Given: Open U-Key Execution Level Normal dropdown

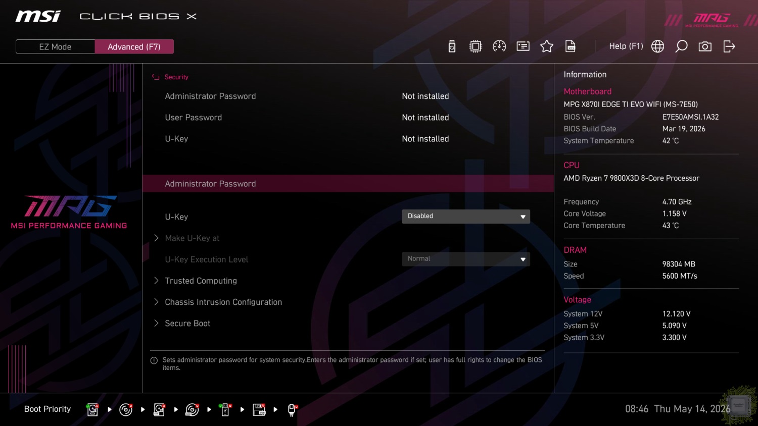Looking at the screenshot, I should [465, 259].
